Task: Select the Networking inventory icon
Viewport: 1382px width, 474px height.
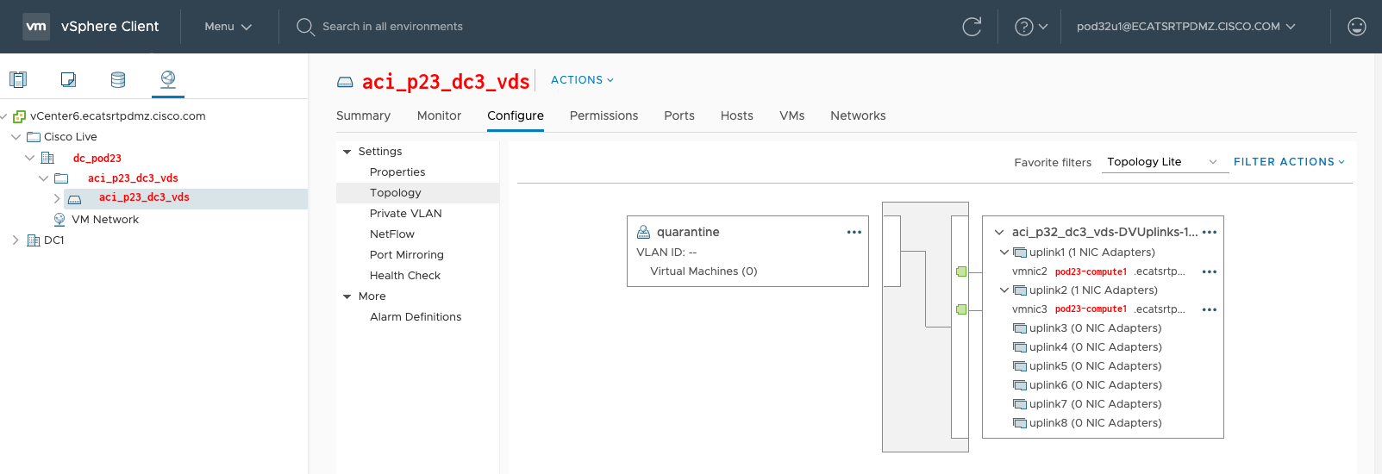Action: tap(168, 79)
